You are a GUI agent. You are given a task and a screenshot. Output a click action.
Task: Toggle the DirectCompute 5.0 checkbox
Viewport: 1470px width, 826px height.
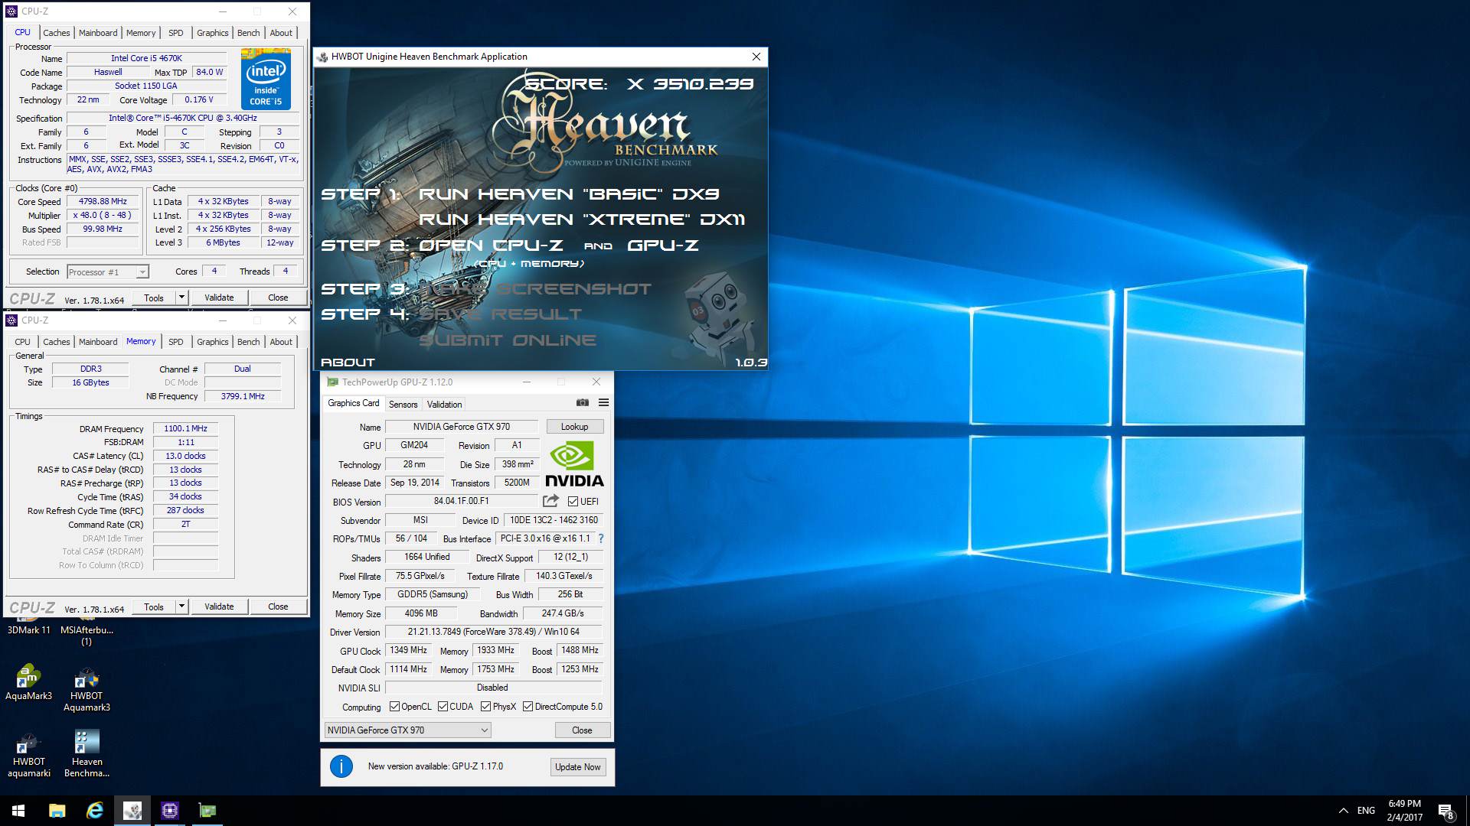pyautogui.click(x=528, y=707)
